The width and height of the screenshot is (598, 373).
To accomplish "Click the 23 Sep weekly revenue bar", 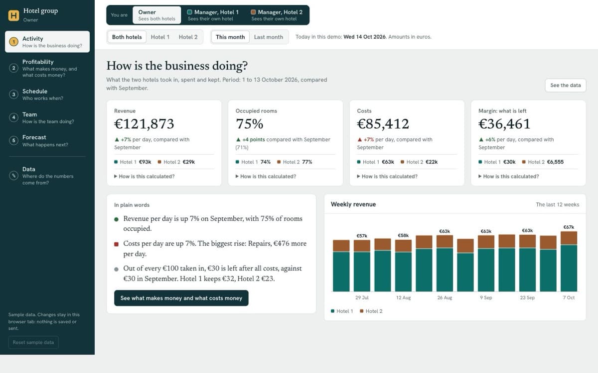I will [x=527, y=263].
